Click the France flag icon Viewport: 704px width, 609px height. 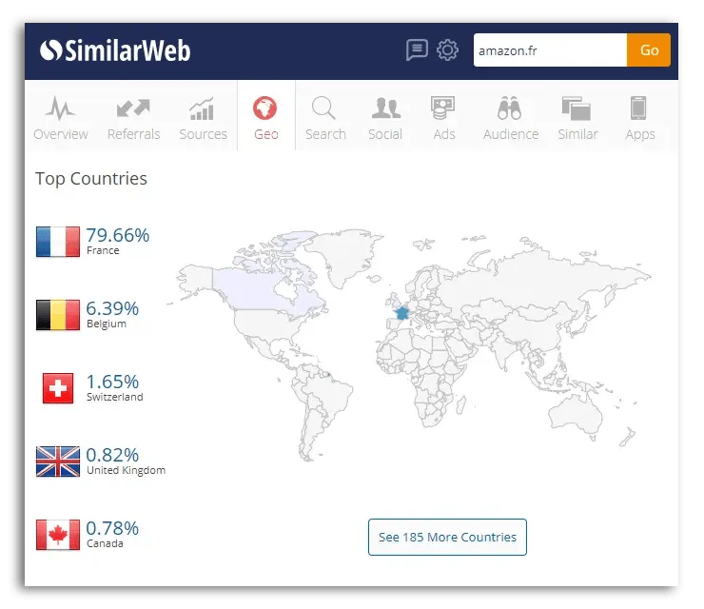coord(58,242)
